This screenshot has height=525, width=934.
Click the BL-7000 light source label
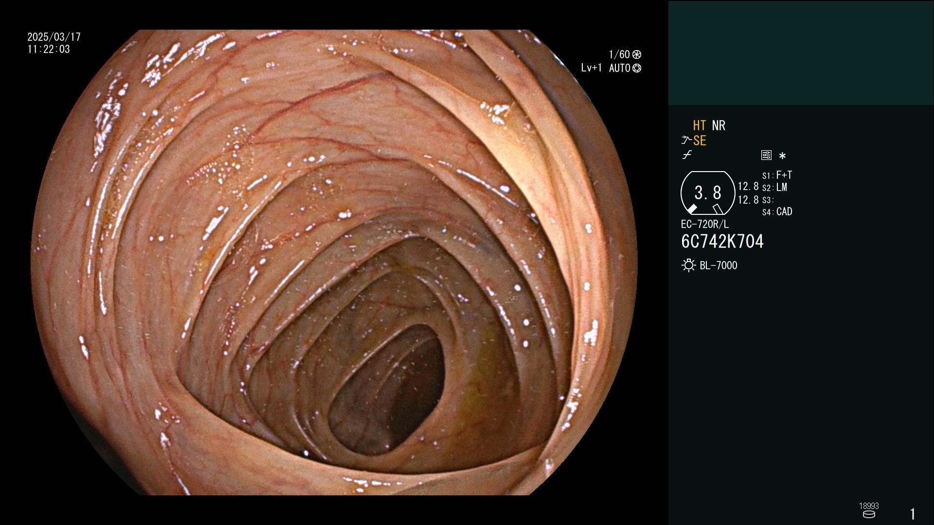tap(718, 265)
